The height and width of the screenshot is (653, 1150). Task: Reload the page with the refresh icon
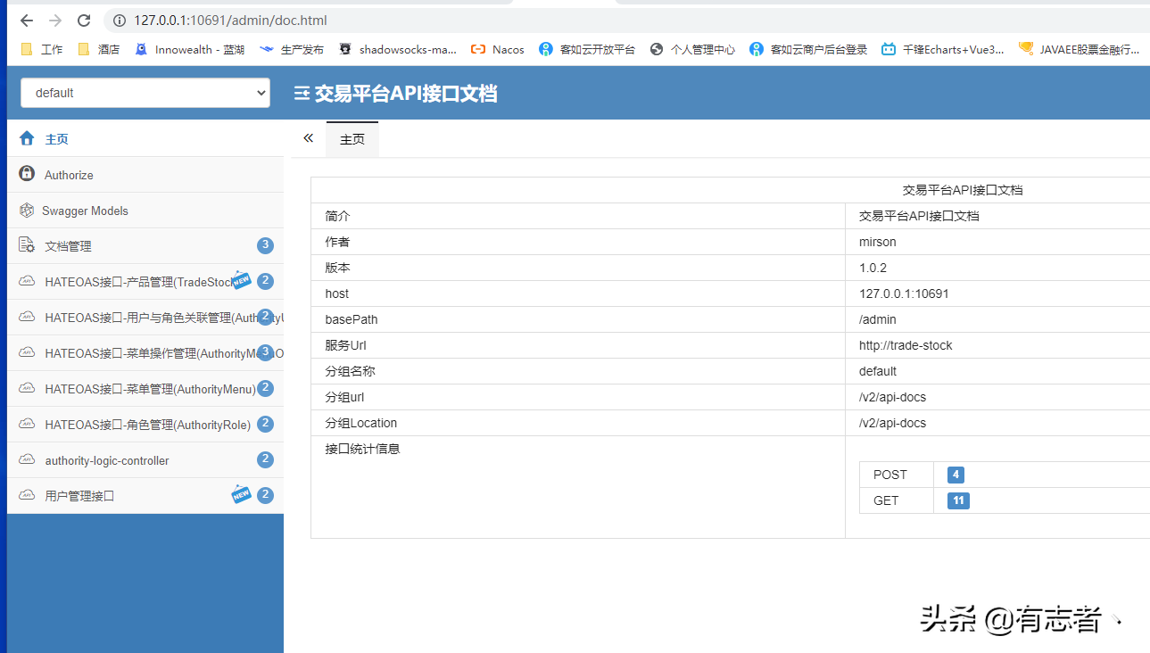(84, 19)
